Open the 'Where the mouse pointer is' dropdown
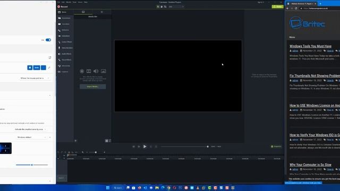340x191 pixels. tap(35, 78)
